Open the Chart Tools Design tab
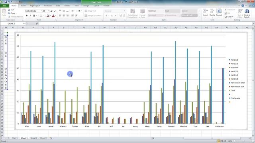 pyautogui.click(x=86, y=6)
